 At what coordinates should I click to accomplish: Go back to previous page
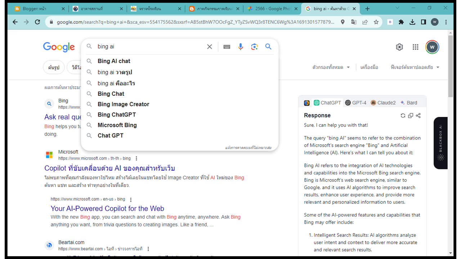[x=15, y=22]
